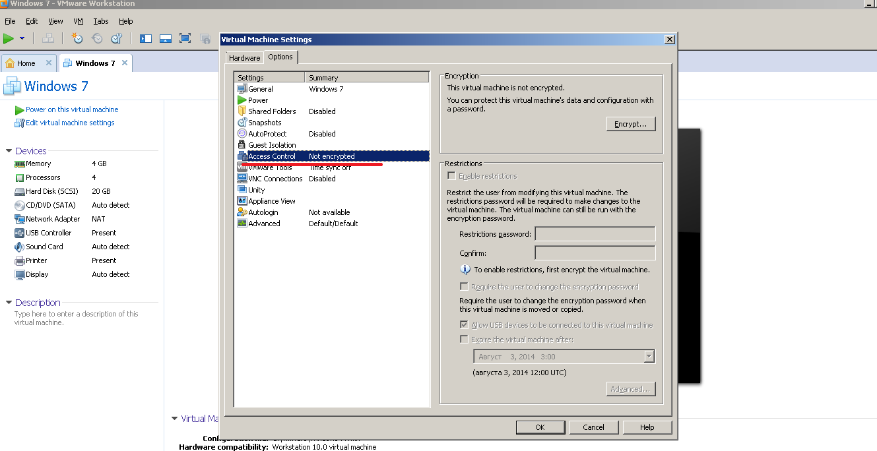Viewport: 877px width, 451px height.
Task: Close the Home tab
Action: (x=49, y=63)
